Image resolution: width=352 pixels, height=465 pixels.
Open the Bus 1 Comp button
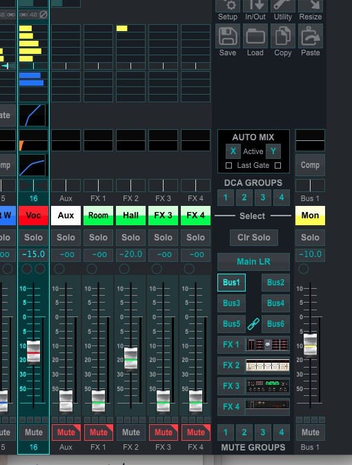coord(310,165)
